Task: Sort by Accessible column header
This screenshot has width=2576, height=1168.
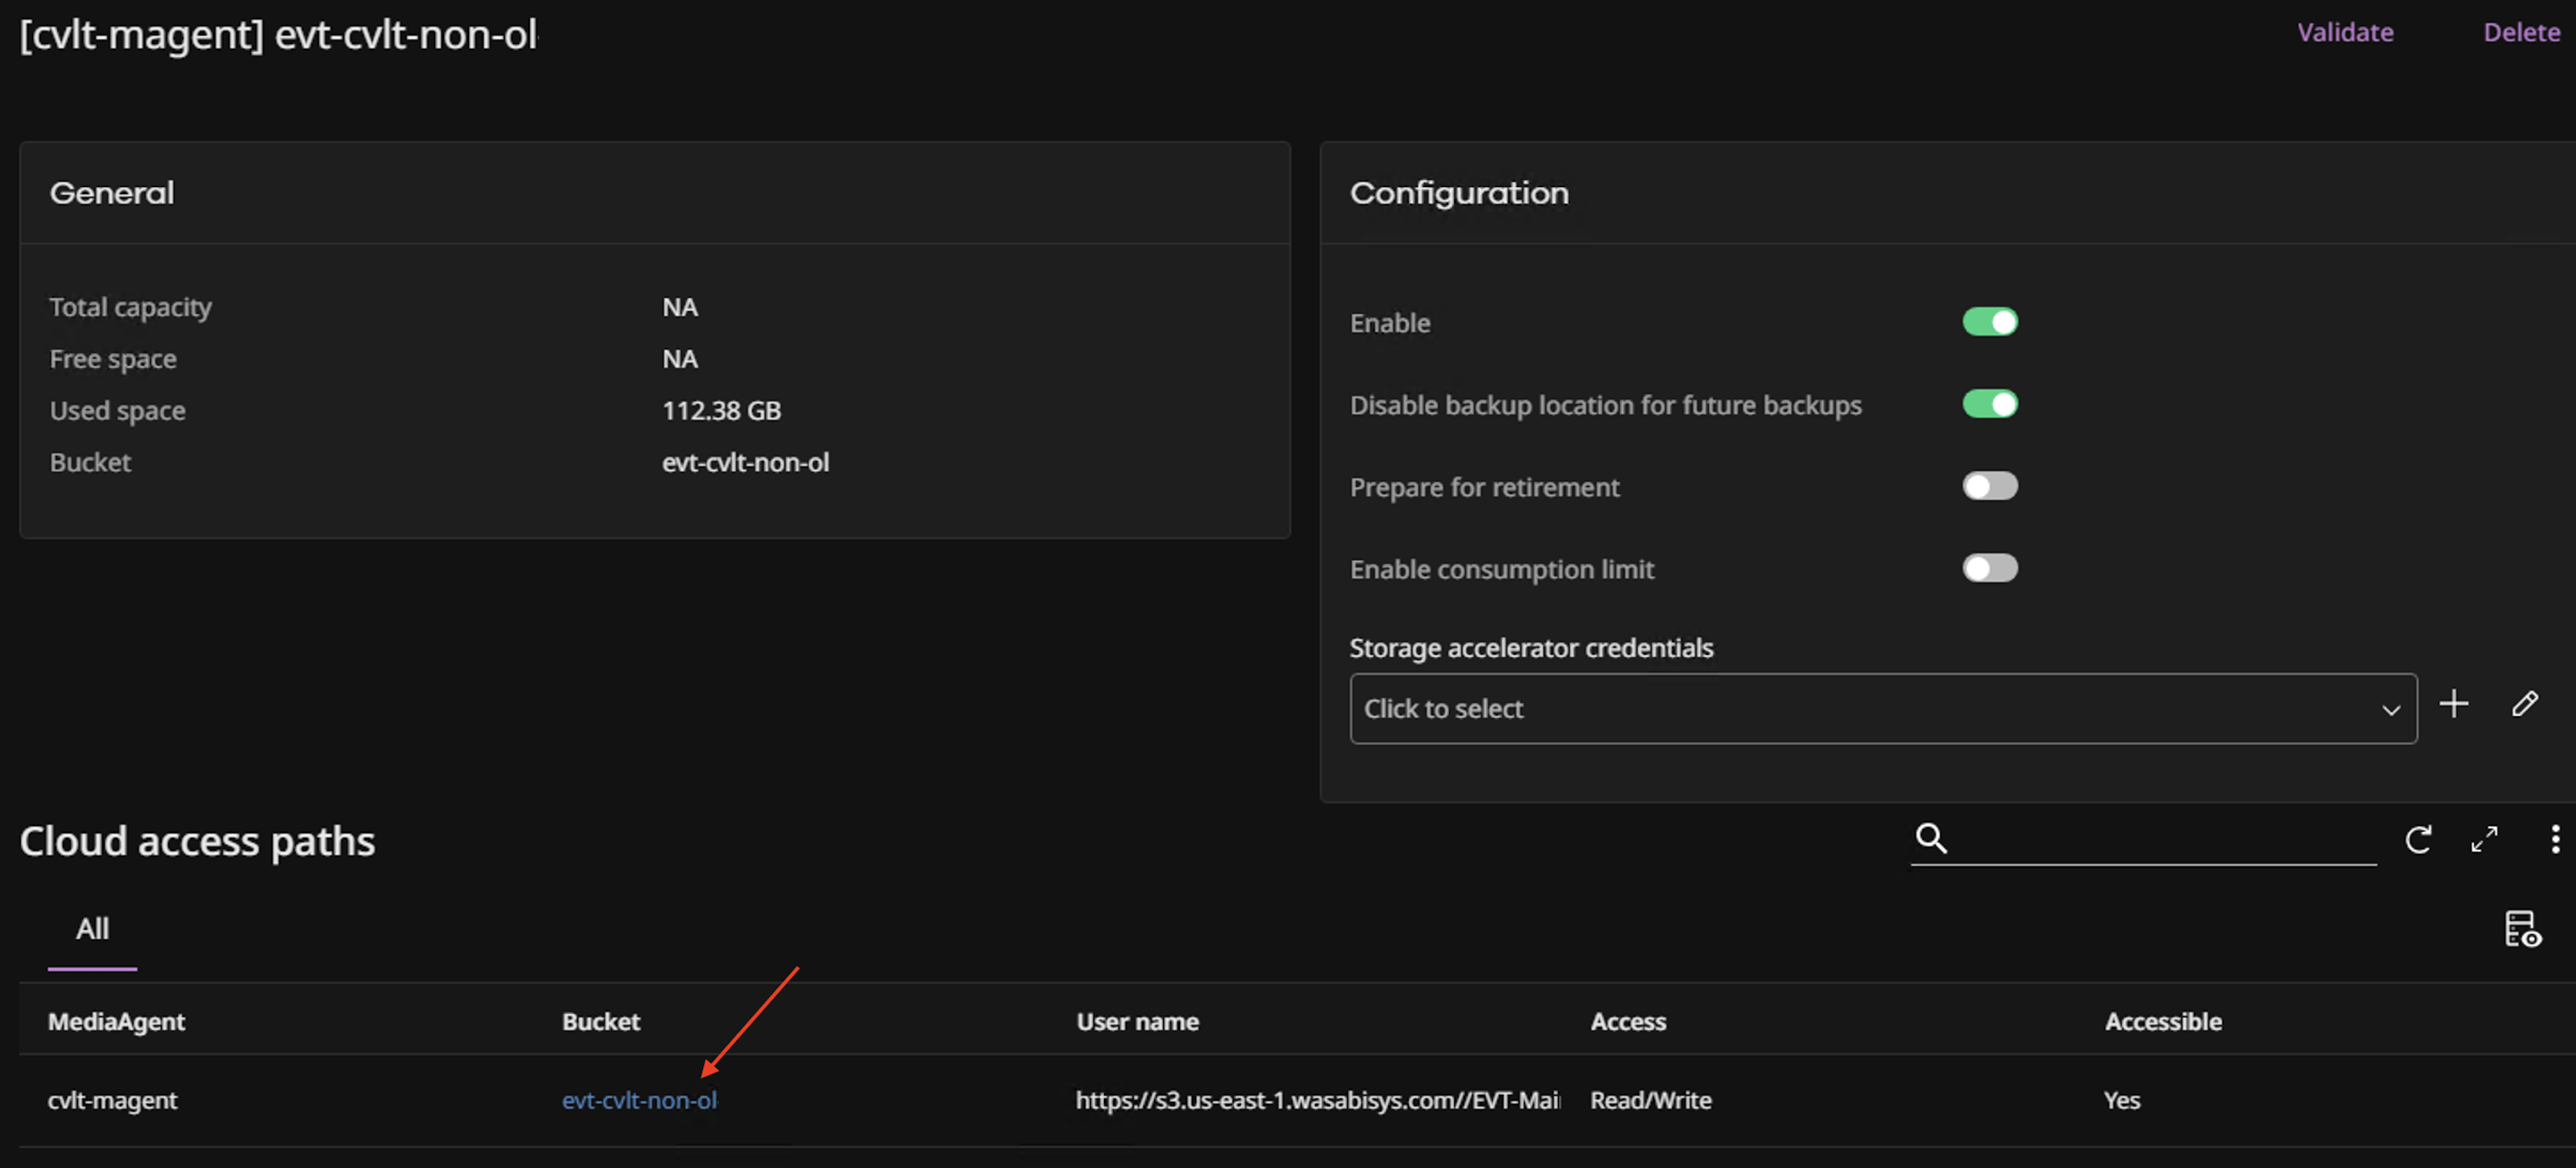Action: [2163, 1021]
